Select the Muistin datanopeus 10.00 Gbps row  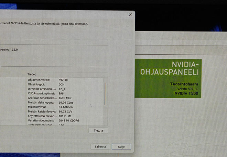point(65,103)
